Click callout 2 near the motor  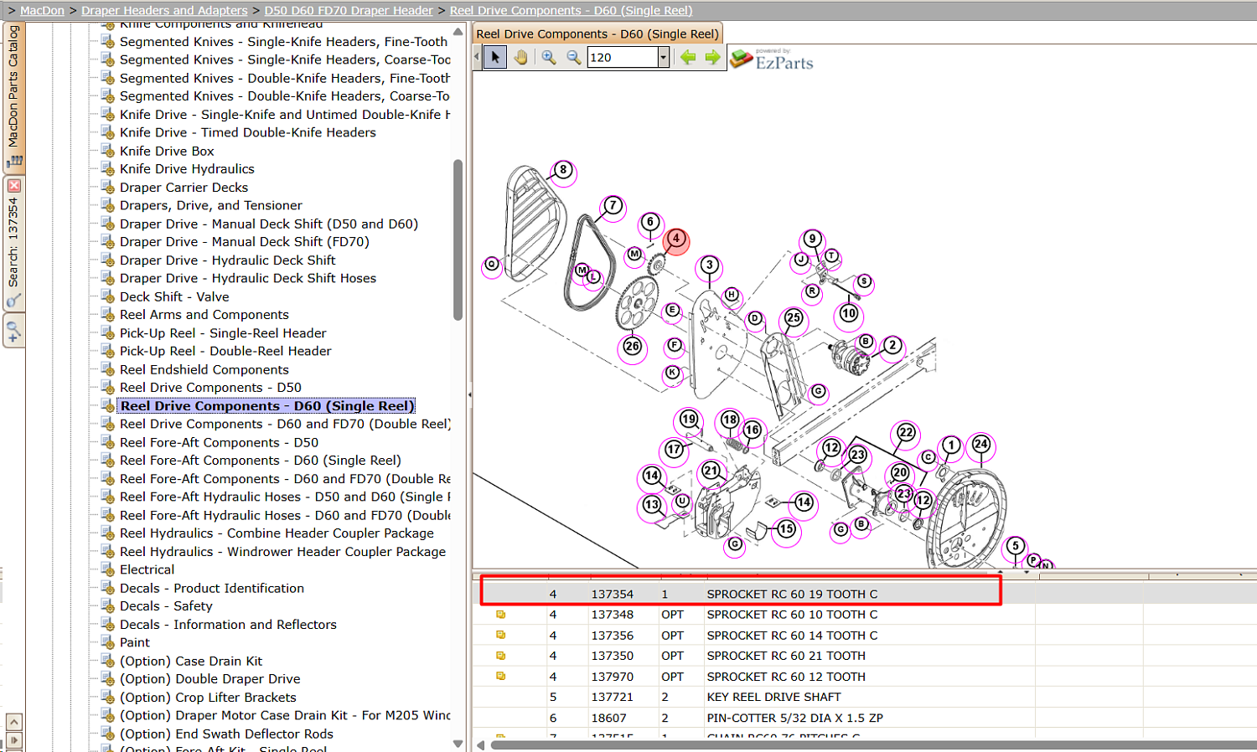892,346
